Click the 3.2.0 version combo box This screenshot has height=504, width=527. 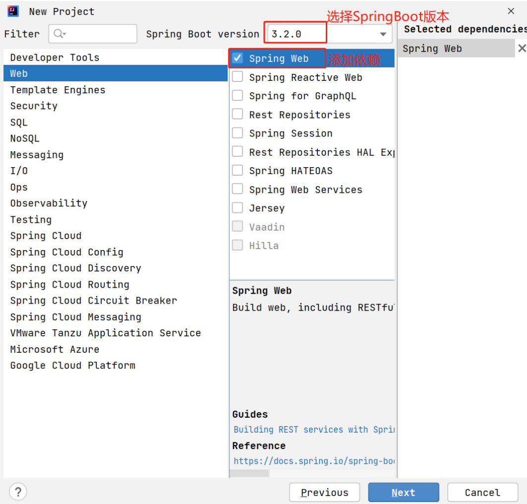click(330, 34)
